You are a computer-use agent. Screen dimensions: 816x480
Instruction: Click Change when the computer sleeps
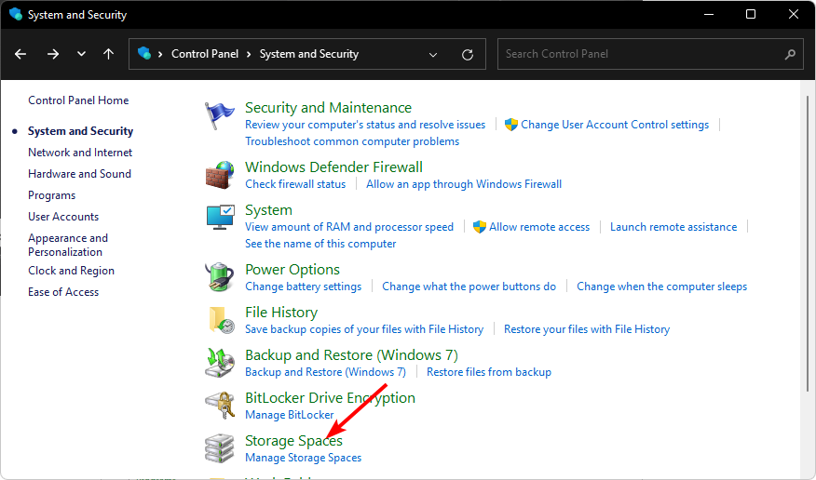coord(661,287)
